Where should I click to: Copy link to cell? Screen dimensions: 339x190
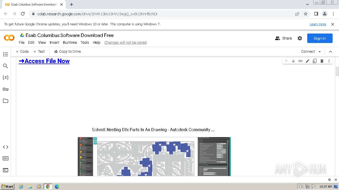click(x=300, y=61)
